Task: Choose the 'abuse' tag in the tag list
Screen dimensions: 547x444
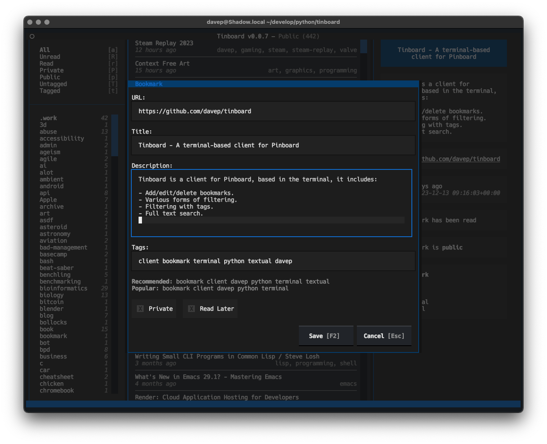Action: pyautogui.click(x=74, y=132)
